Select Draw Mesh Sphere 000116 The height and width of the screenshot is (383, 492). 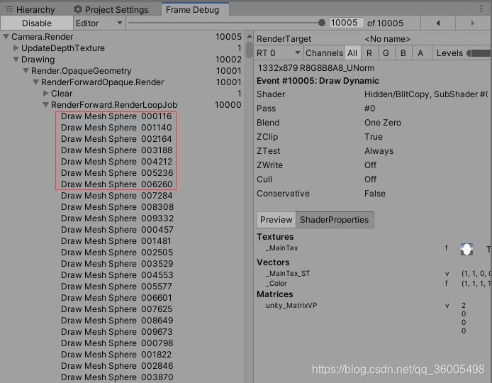tap(116, 116)
